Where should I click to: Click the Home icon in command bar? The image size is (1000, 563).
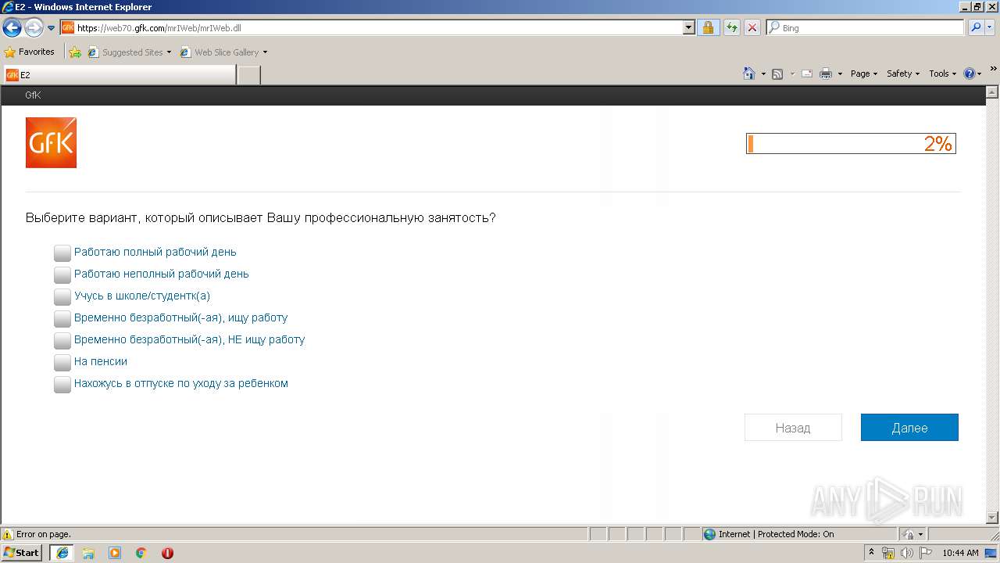(749, 74)
